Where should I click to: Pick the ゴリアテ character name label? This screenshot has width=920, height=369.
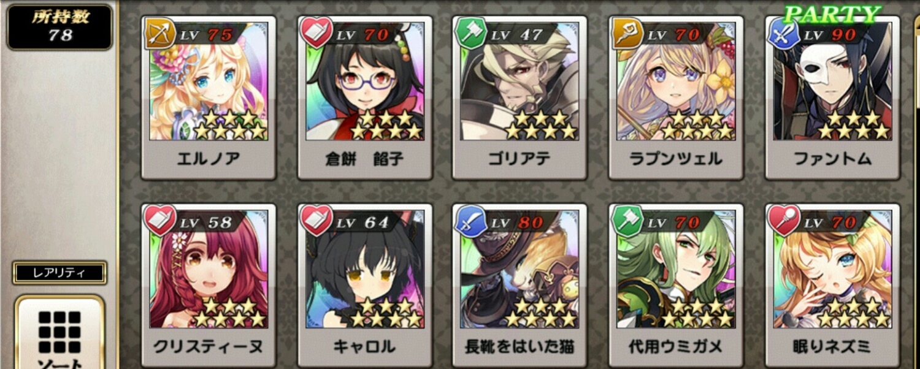519,159
